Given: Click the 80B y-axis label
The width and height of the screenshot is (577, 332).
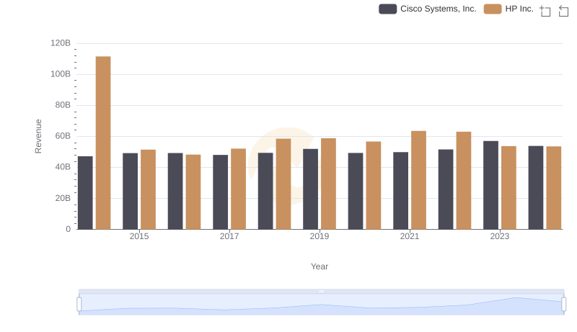Looking at the screenshot, I should coord(63,105).
